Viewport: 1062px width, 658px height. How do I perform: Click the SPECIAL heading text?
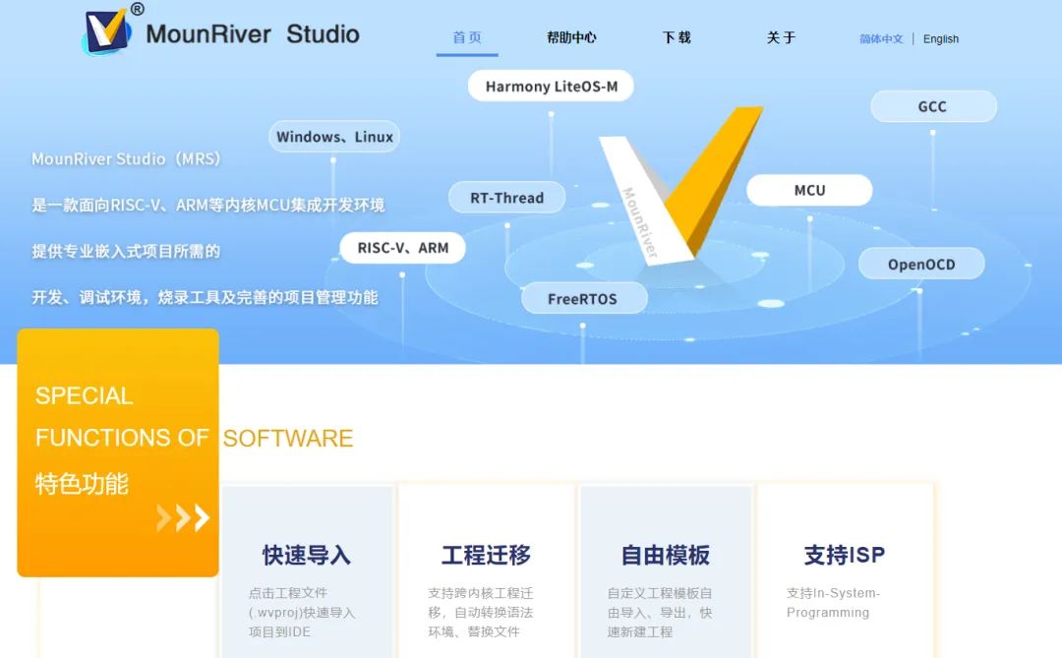(x=84, y=395)
